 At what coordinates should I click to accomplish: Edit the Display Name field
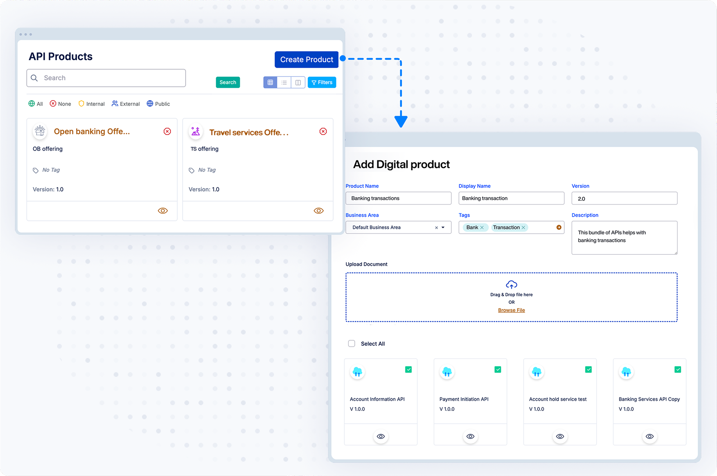[511, 198]
